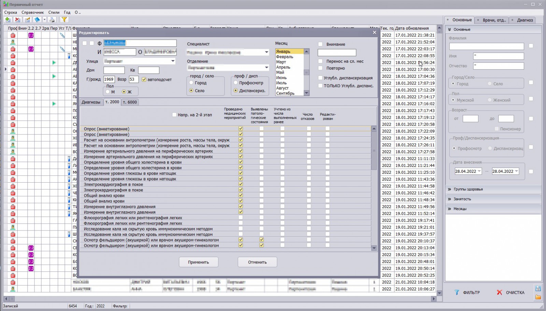Open the blue book reference icon

coord(37,20)
